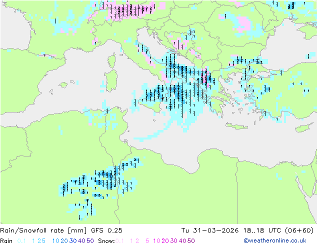Click the date "Tu 31-03-2026"
317x245 pixels.
[210, 230]
